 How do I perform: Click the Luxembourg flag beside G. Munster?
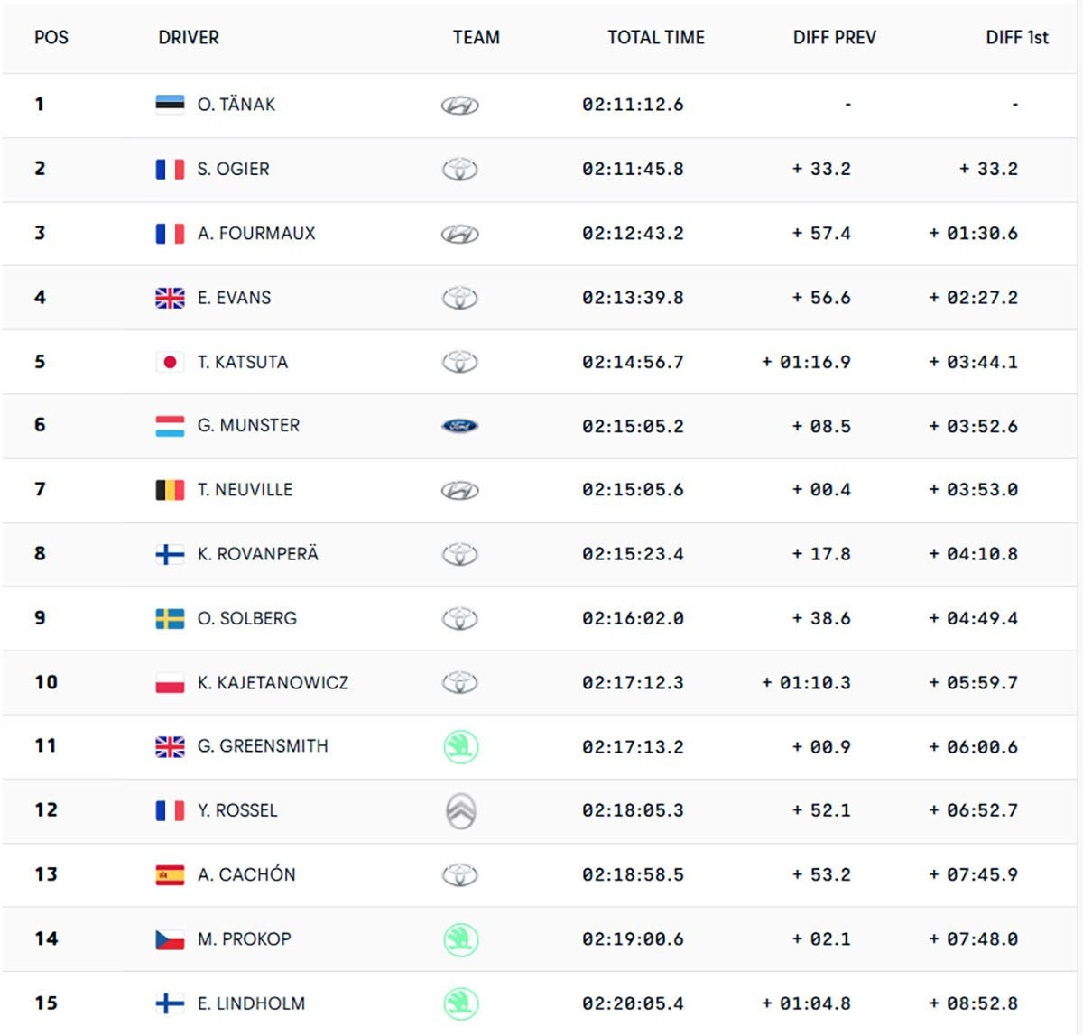(x=170, y=426)
